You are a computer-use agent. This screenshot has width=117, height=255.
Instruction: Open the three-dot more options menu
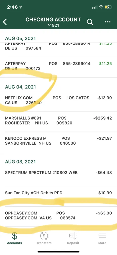coord(108,22)
